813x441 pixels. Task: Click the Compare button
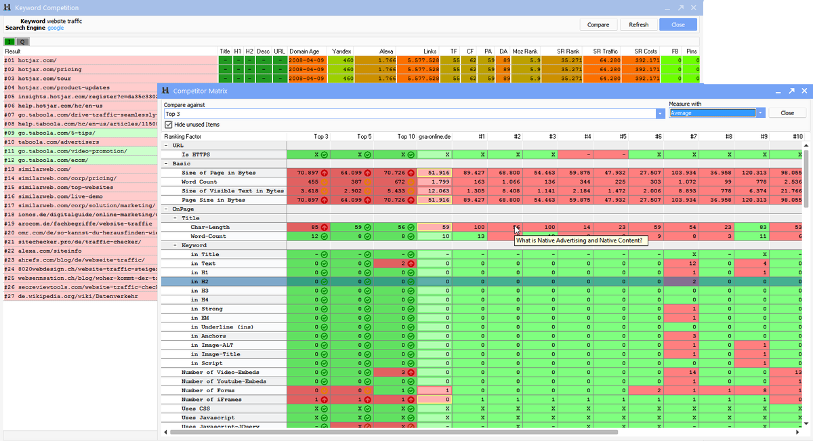click(x=598, y=24)
